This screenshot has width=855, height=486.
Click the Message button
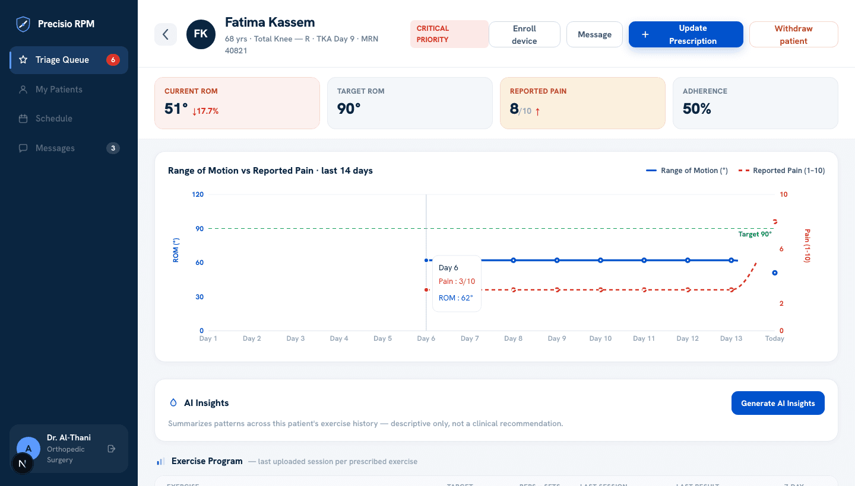594,34
